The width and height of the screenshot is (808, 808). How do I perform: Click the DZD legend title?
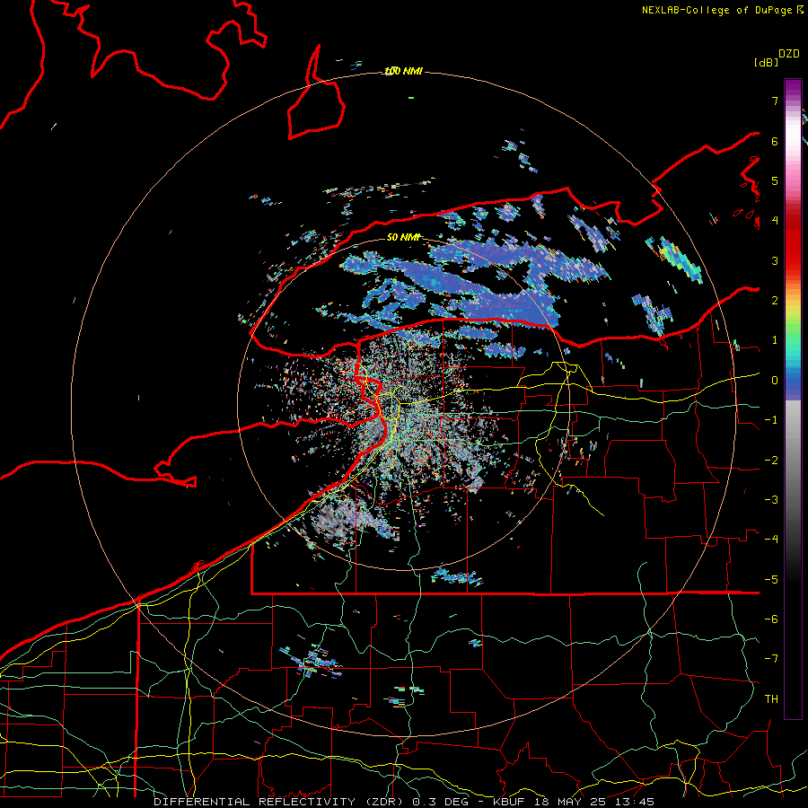pyautogui.click(x=789, y=54)
